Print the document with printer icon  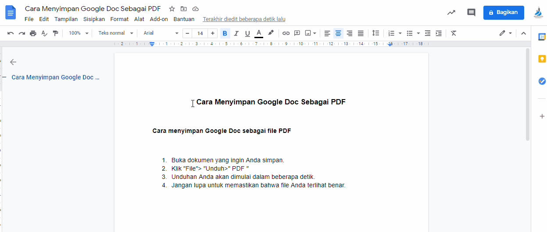click(33, 33)
